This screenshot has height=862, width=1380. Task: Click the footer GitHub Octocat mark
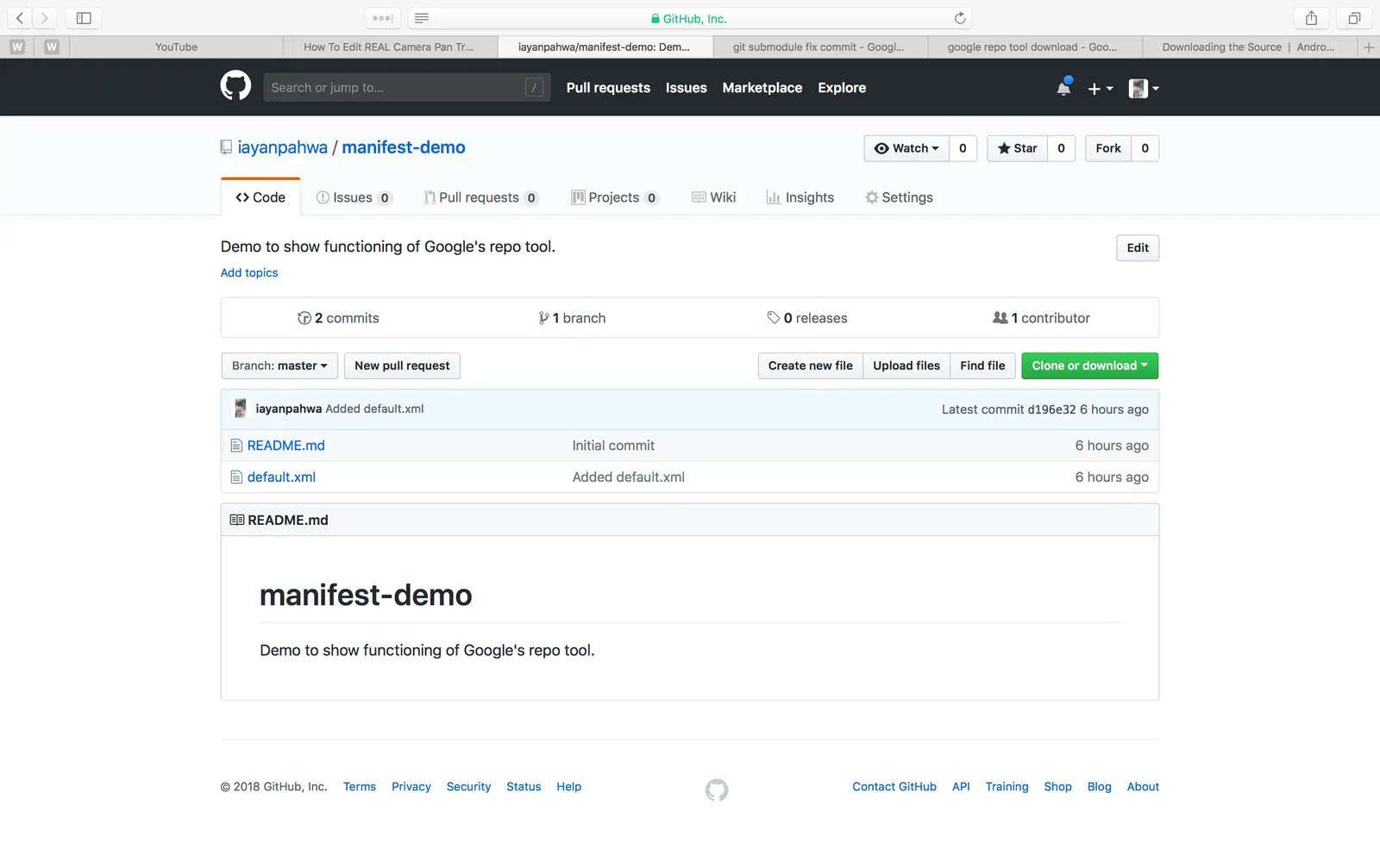click(x=716, y=789)
